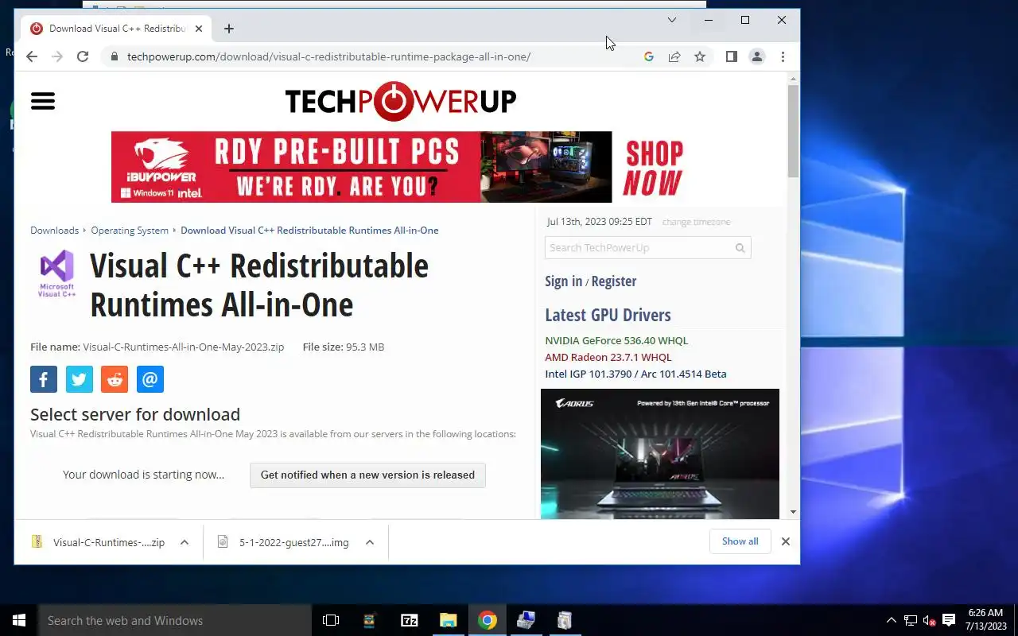Share page on Twitter

(x=80, y=379)
